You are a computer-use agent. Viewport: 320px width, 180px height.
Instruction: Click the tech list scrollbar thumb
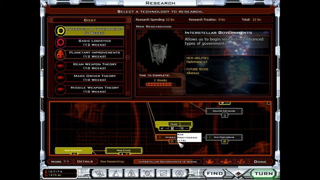tap(128, 57)
